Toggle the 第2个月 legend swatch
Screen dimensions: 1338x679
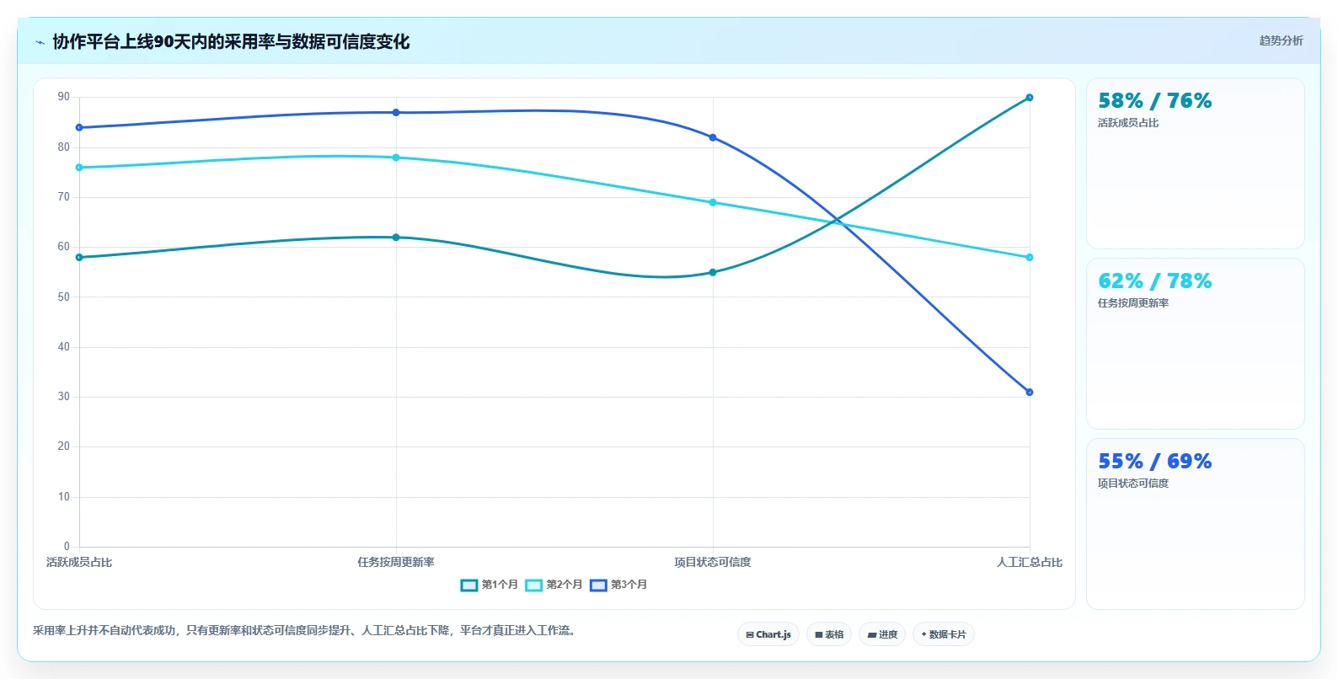coord(534,585)
